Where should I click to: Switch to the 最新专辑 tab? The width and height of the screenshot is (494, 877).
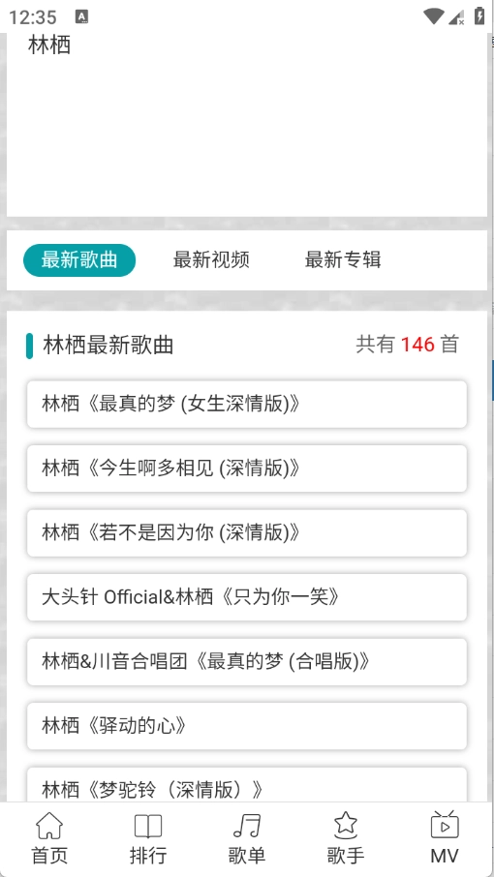click(x=342, y=260)
